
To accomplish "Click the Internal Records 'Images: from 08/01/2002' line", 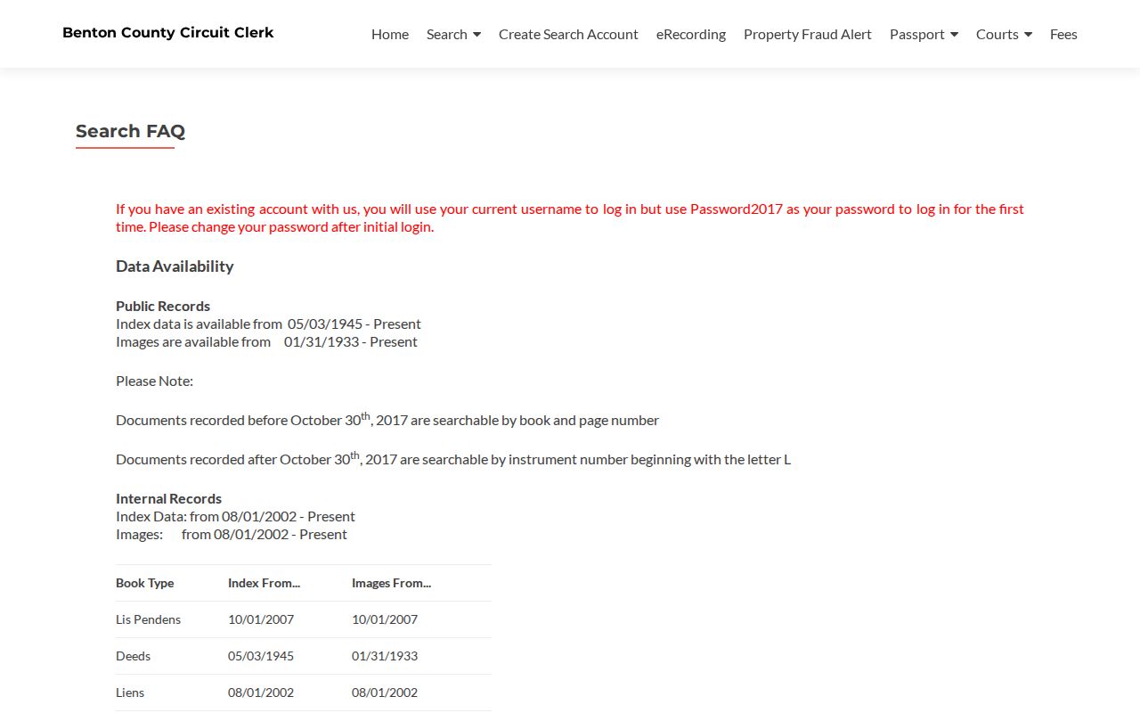I will (232, 534).
